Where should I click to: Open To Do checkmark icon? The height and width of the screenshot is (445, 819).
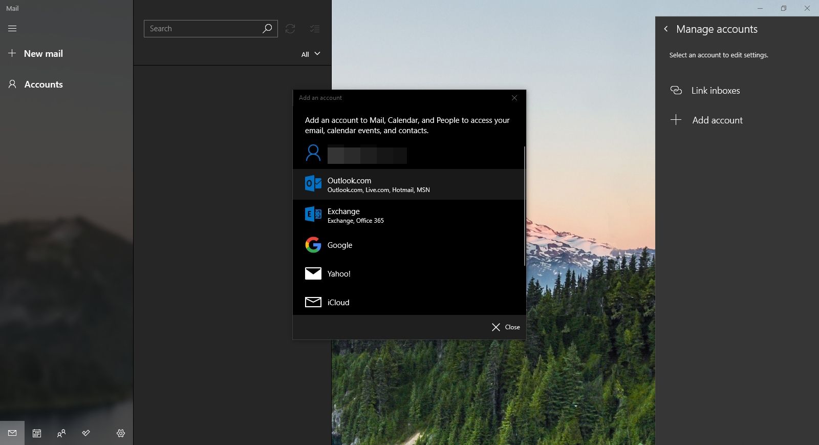(x=86, y=433)
